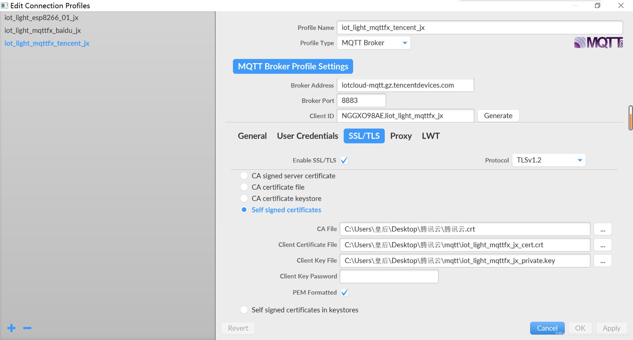Switch to the General tab
633x340 pixels.
point(252,136)
